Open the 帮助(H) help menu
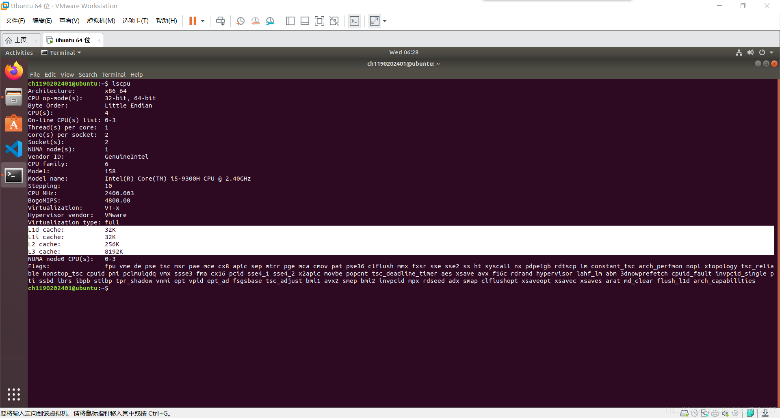This screenshot has height=418, width=780. pyautogui.click(x=167, y=21)
